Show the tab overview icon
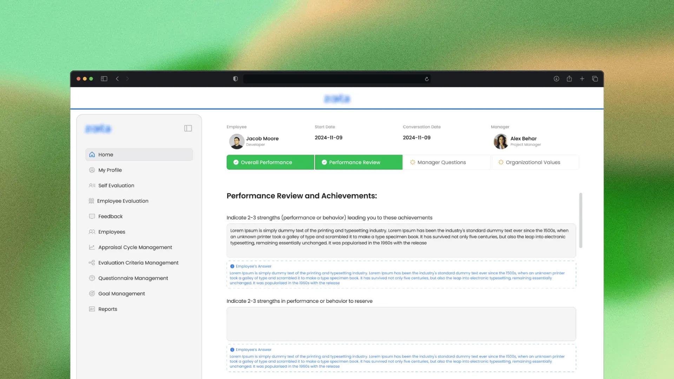Viewport: 674px width, 379px height. tap(595, 79)
